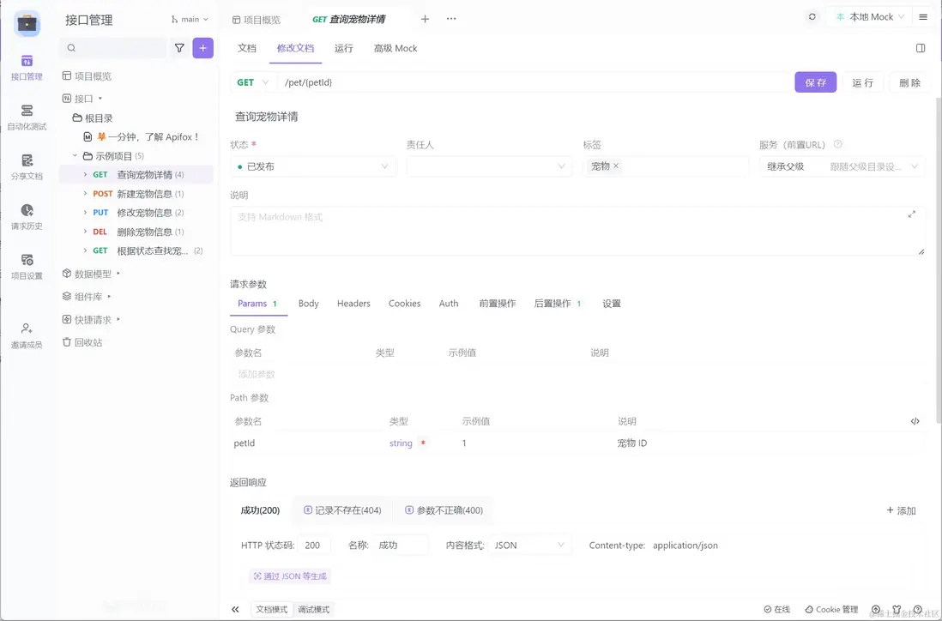Viewport: 942px width, 621px height.
Task: Click the 删除 button
Action: (909, 82)
